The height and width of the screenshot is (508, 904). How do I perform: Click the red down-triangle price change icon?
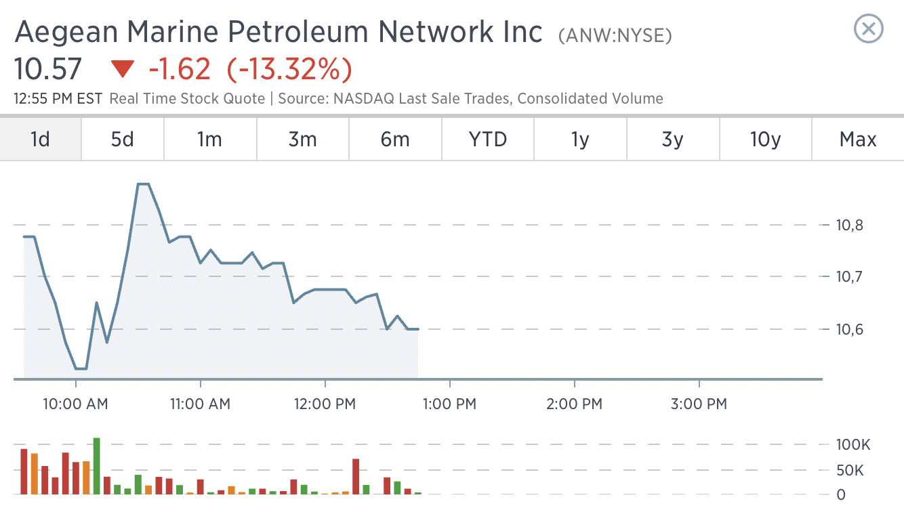pos(123,69)
